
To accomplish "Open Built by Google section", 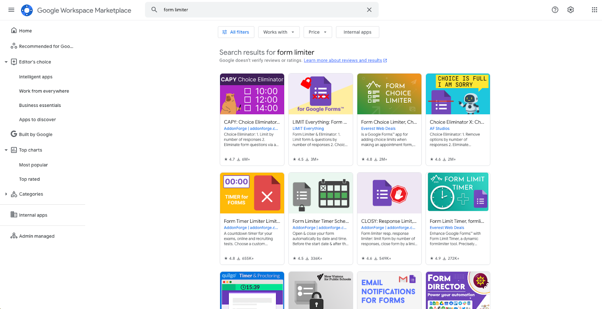I will coord(35,134).
